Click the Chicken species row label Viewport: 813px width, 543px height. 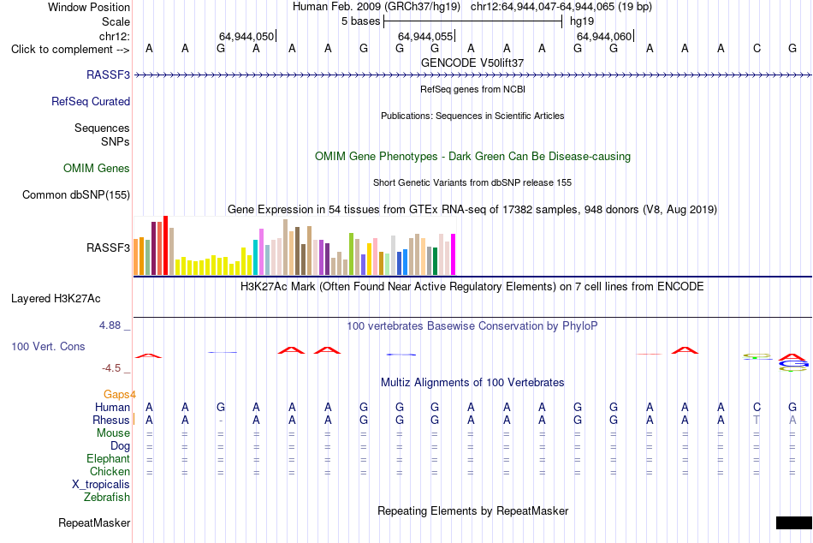coord(110,471)
